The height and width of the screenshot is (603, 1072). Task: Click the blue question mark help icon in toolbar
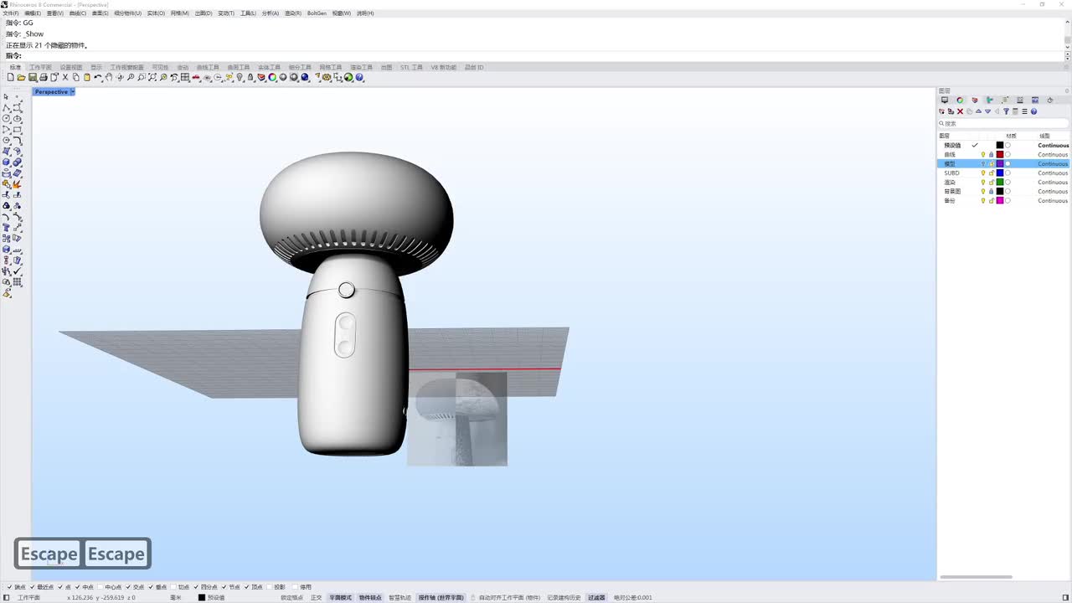coord(359,77)
